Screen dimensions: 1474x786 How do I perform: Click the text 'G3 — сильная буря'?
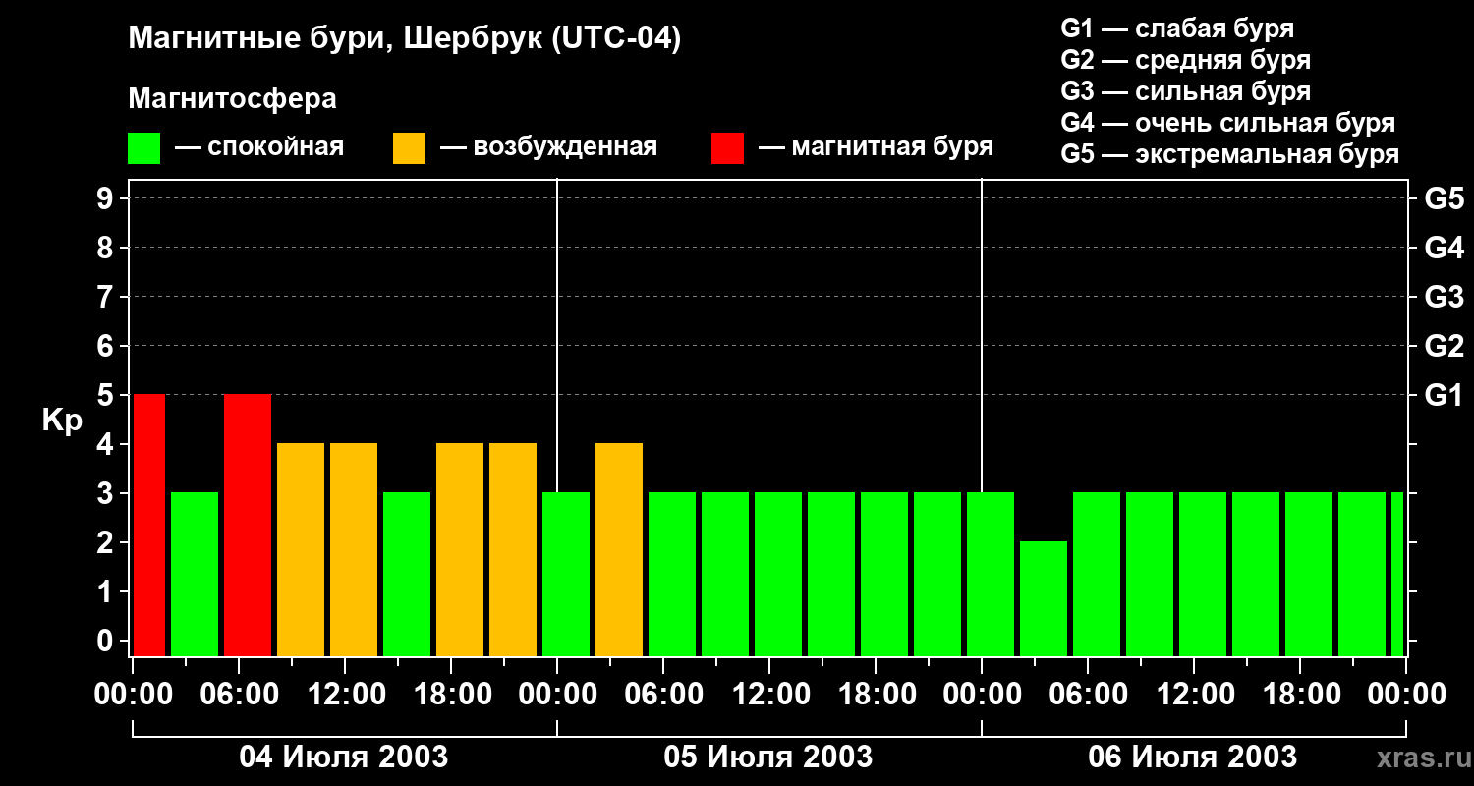[x=1186, y=91]
